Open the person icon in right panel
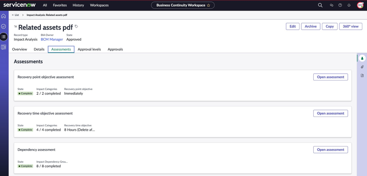 (362, 58)
